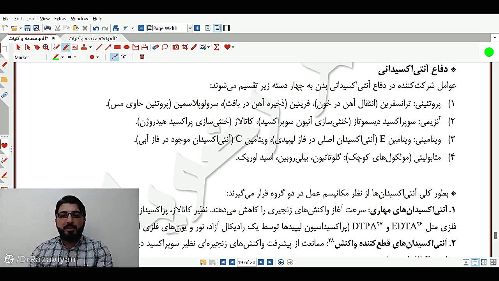Select the Stamp tool
Image resolution: width=499 pixels, height=281 pixels.
point(84,47)
